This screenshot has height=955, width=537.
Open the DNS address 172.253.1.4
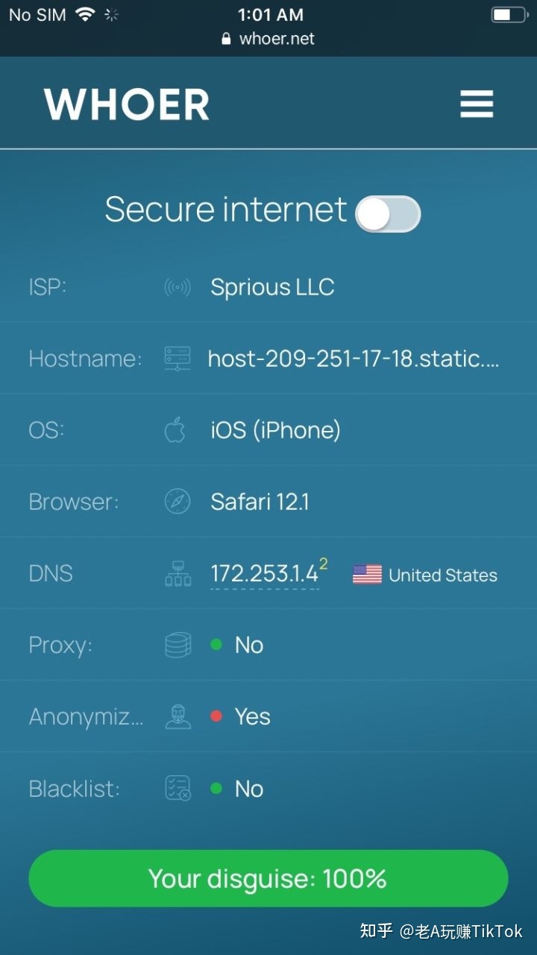coord(264,574)
